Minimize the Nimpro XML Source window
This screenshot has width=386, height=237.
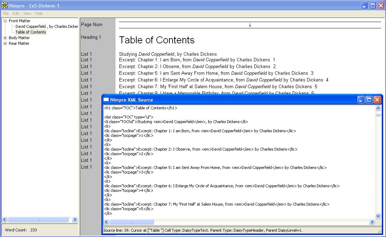pyautogui.click(x=361, y=100)
